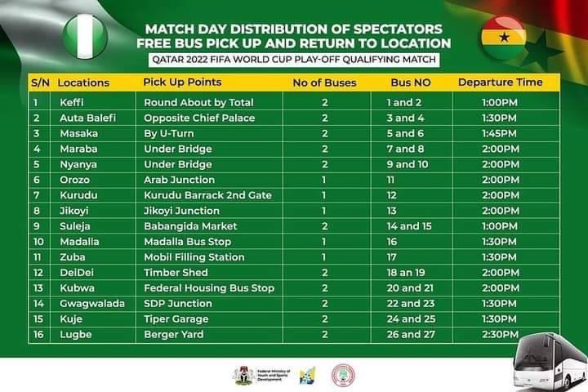Click the Nigerian coat of arms logo
This screenshot has width=588, height=392.
243,374
